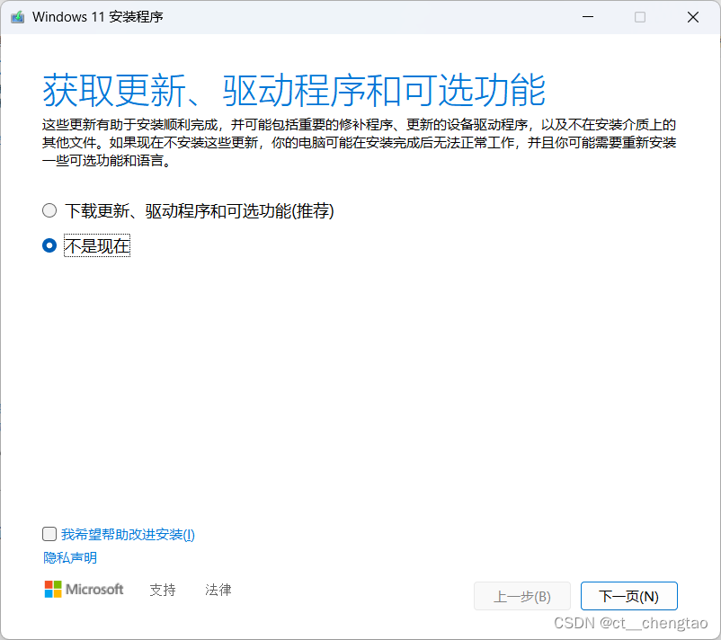Image resolution: width=721 pixels, height=640 pixels.
Task: Close the Windows 11 安装程序 window
Action: point(693,17)
